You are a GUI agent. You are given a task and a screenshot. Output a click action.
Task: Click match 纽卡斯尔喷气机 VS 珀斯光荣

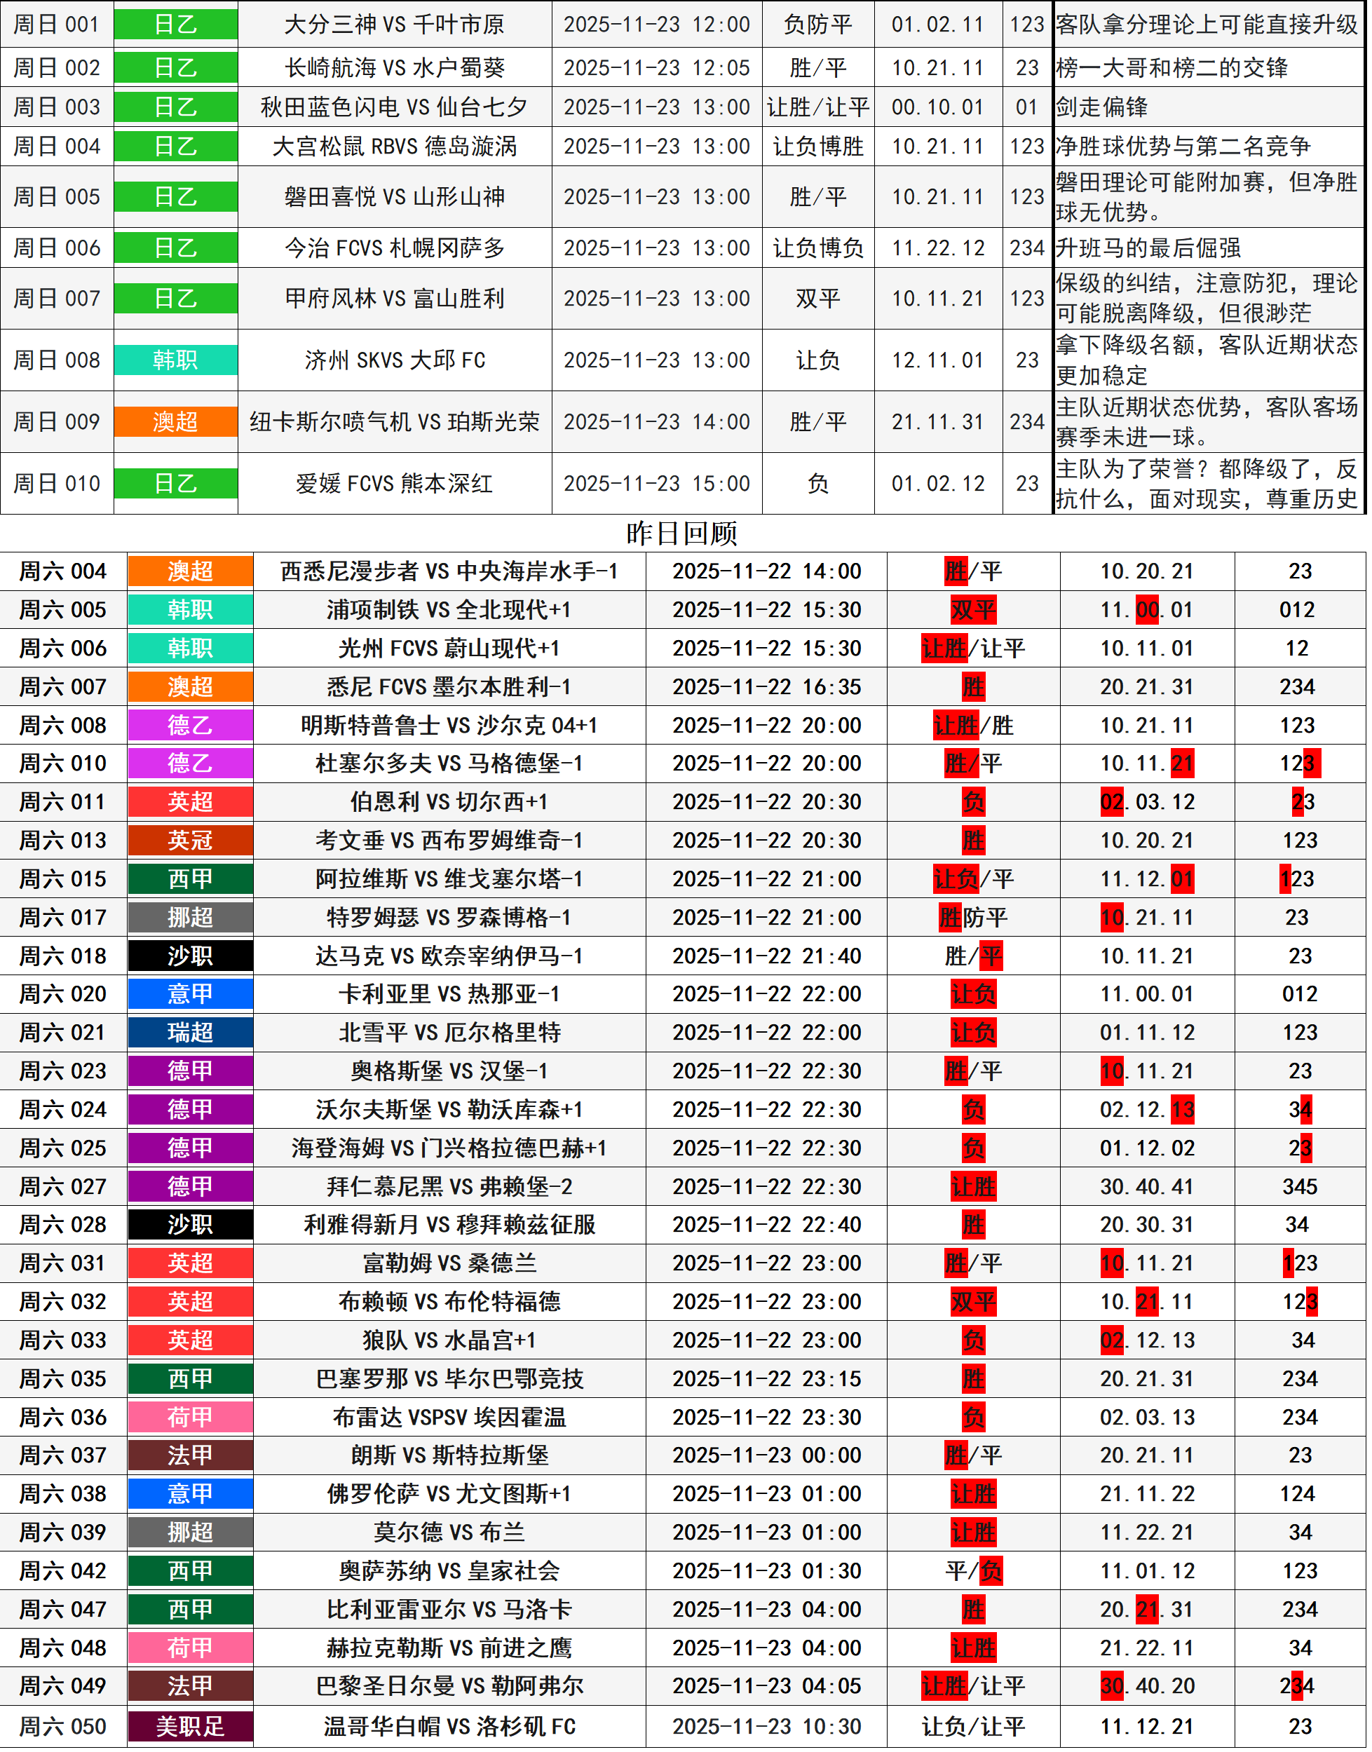tap(395, 422)
